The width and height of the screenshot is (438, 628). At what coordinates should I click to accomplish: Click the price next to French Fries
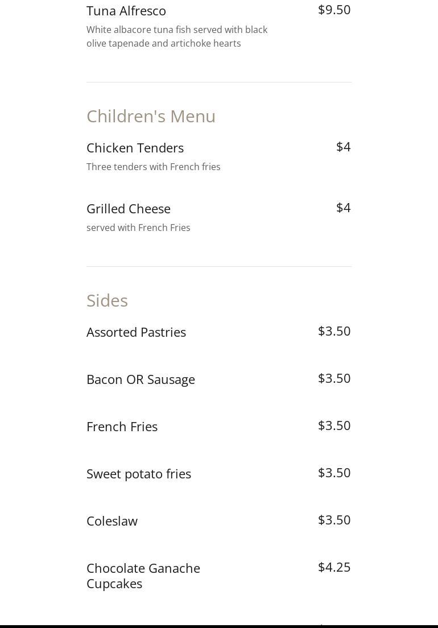(x=334, y=425)
